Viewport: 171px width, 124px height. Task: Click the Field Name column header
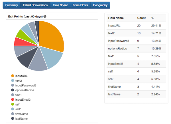tap(116, 18)
